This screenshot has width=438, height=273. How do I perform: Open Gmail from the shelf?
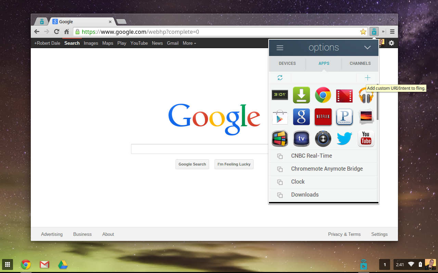[44, 264]
